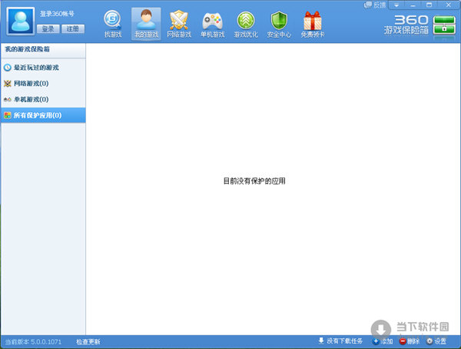Open the 没有下载任务 download status
This screenshot has width=461, height=349.
tap(344, 341)
